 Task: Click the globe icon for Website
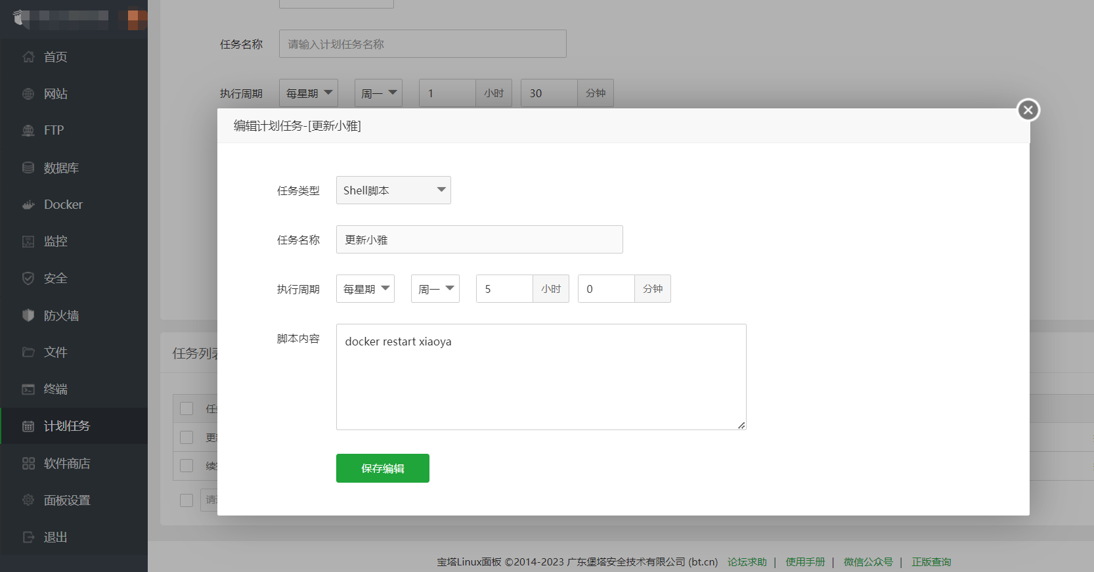coord(28,94)
